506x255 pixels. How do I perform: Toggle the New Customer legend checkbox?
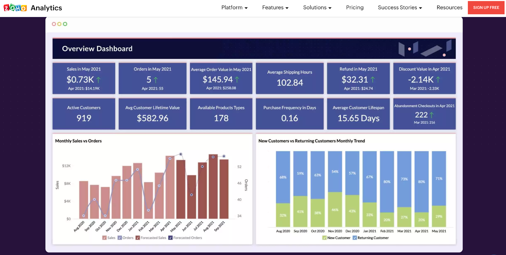point(324,238)
